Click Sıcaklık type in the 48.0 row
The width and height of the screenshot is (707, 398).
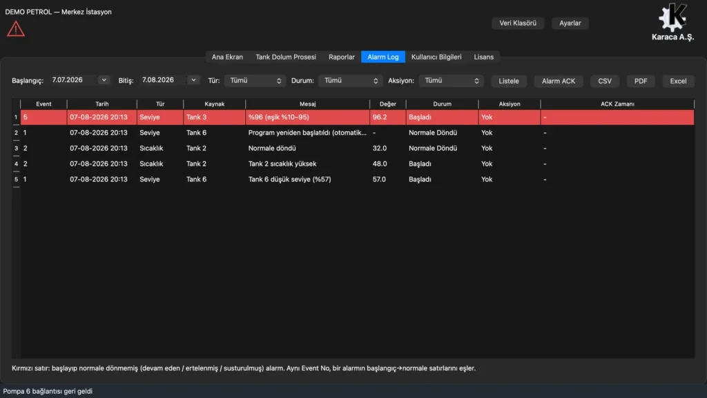[160, 164]
